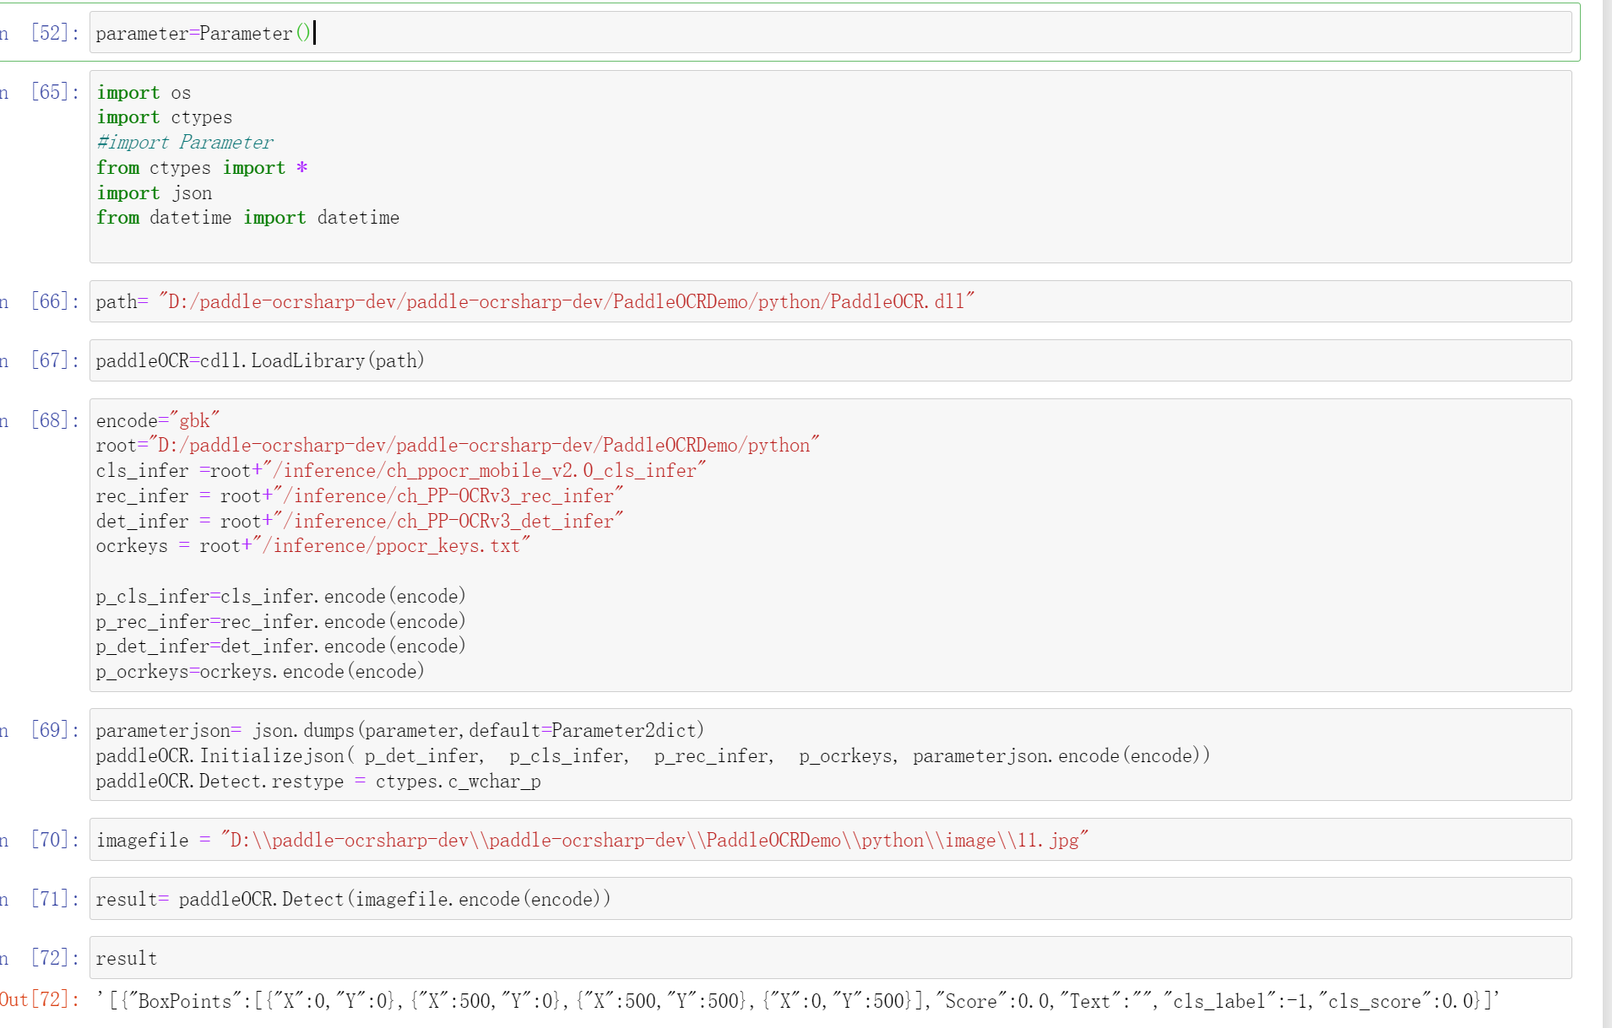Click the from datetime import datetime line

tap(248, 217)
